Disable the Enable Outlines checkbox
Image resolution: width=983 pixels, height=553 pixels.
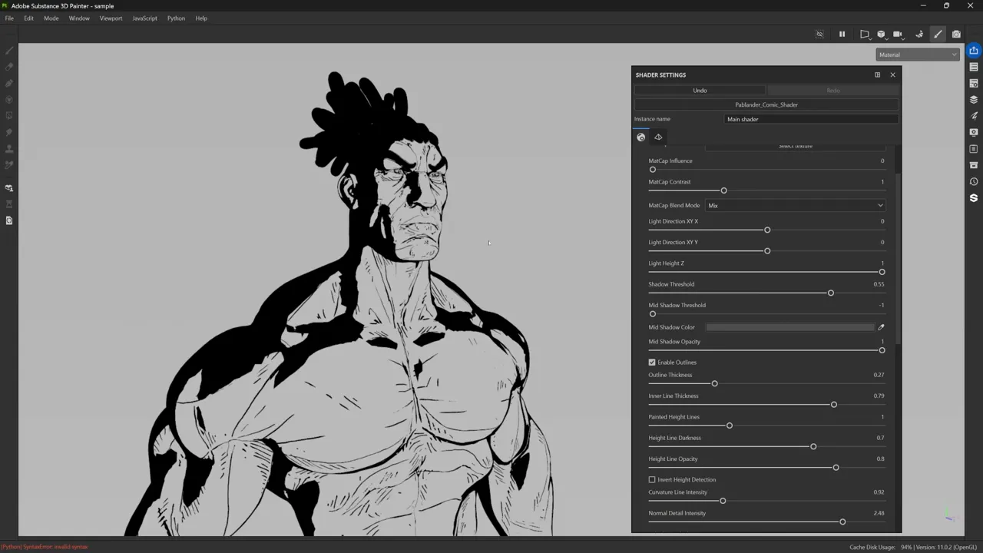pos(652,362)
